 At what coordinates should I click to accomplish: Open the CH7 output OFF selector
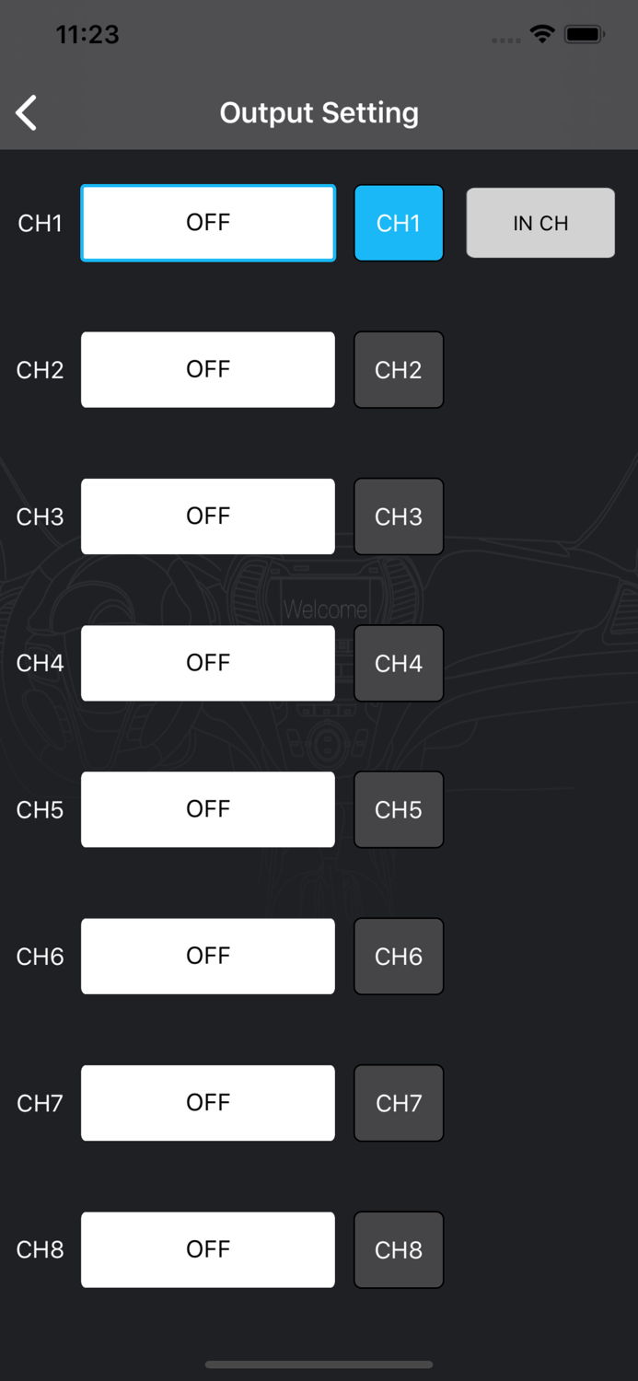[208, 1103]
